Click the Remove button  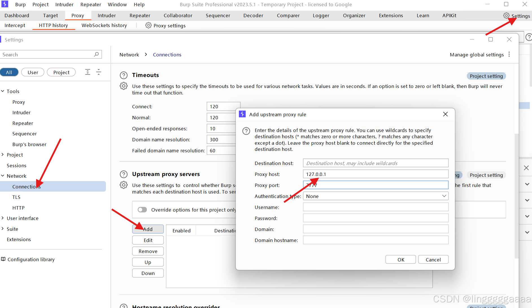click(148, 251)
